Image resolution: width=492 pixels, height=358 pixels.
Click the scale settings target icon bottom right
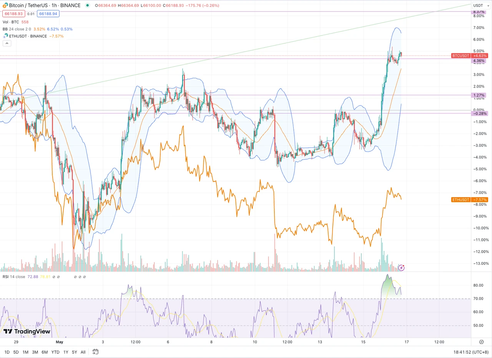(x=482, y=342)
